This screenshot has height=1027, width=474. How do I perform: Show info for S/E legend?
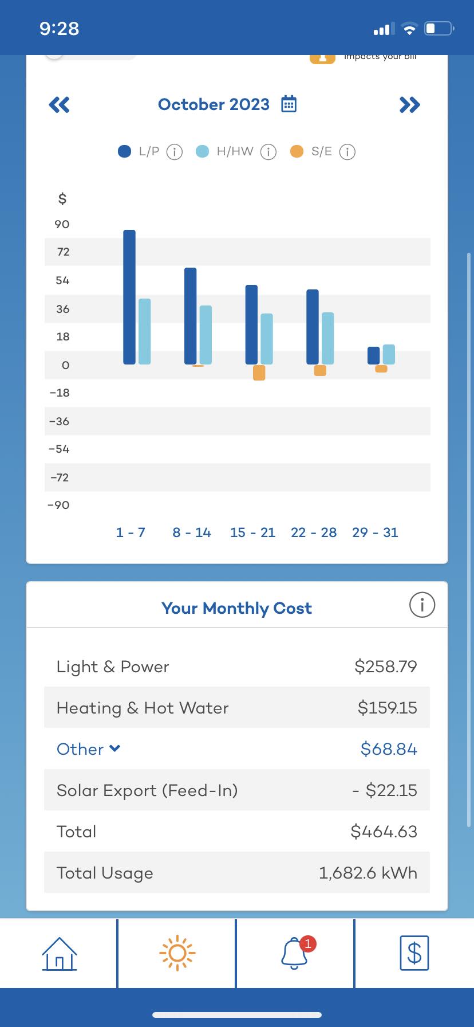(x=347, y=152)
